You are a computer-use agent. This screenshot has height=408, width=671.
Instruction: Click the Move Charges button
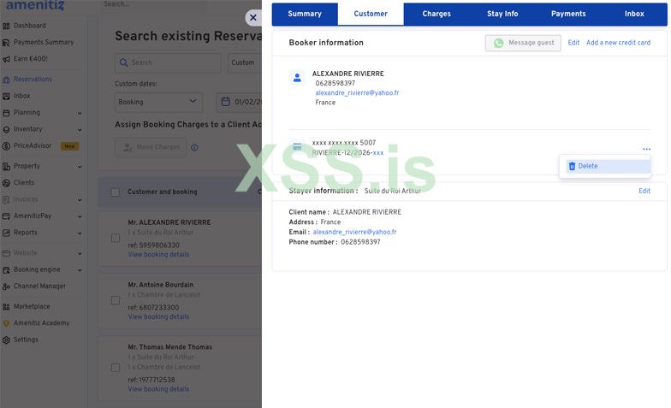click(151, 147)
